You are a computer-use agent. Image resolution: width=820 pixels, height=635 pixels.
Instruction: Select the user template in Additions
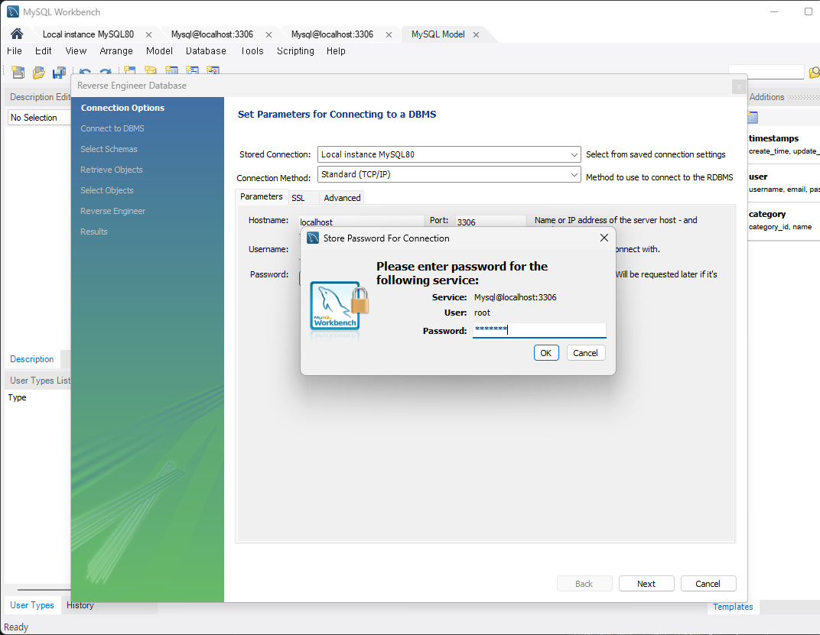tap(784, 183)
